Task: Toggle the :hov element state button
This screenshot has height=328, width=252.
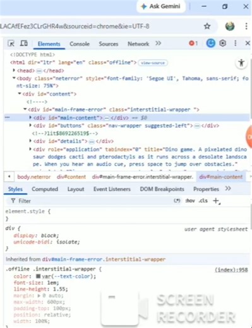Action: 190,201
